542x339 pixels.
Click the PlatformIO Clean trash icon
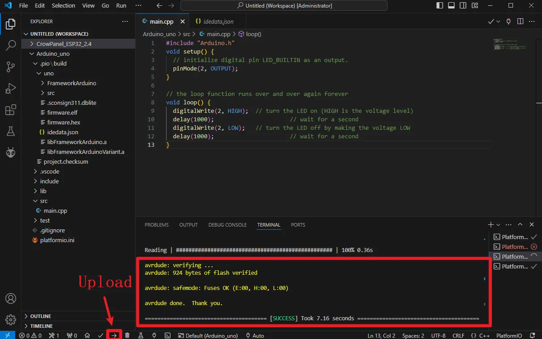(x=127, y=335)
